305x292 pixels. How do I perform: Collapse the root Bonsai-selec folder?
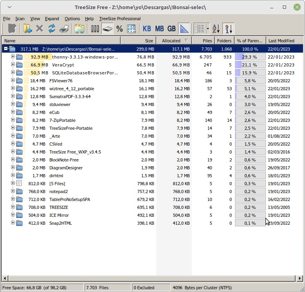pos(6,49)
